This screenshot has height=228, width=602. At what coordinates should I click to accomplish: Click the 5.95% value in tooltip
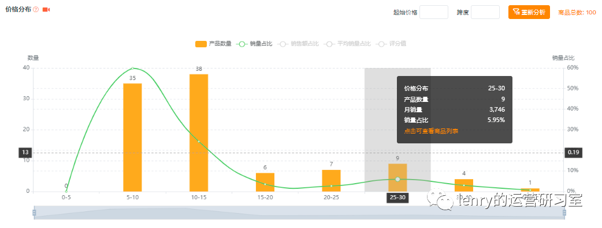point(496,120)
